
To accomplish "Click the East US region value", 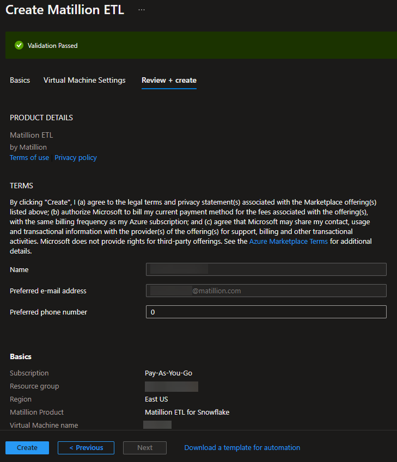I will [x=156, y=399].
